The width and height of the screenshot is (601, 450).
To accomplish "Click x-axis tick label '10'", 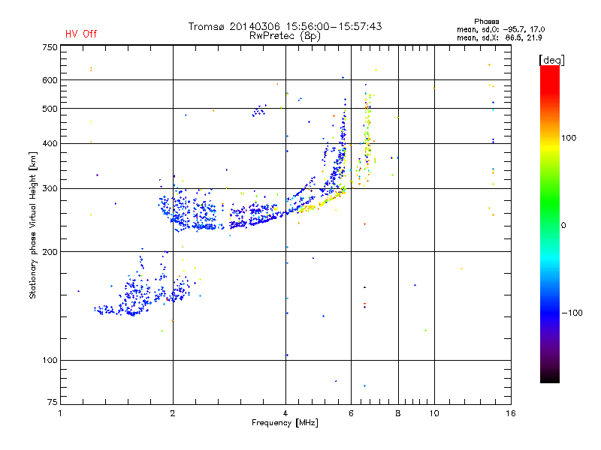I will click(x=434, y=413).
